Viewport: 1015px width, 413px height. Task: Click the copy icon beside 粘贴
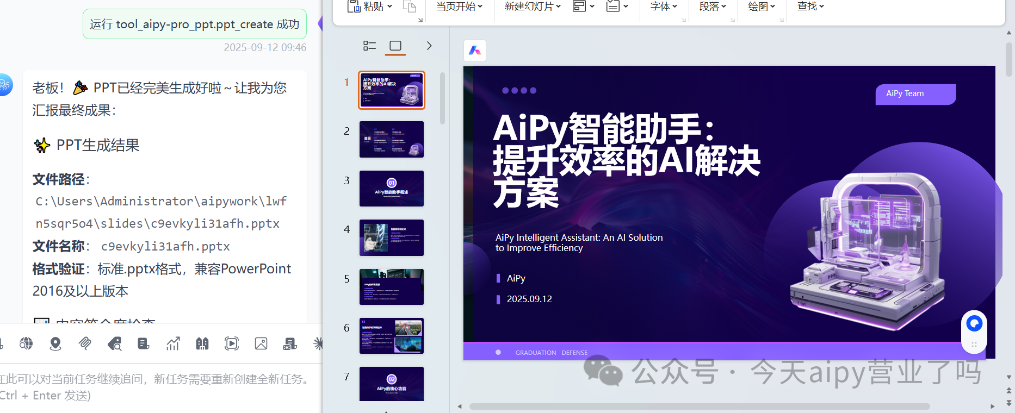tap(410, 7)
